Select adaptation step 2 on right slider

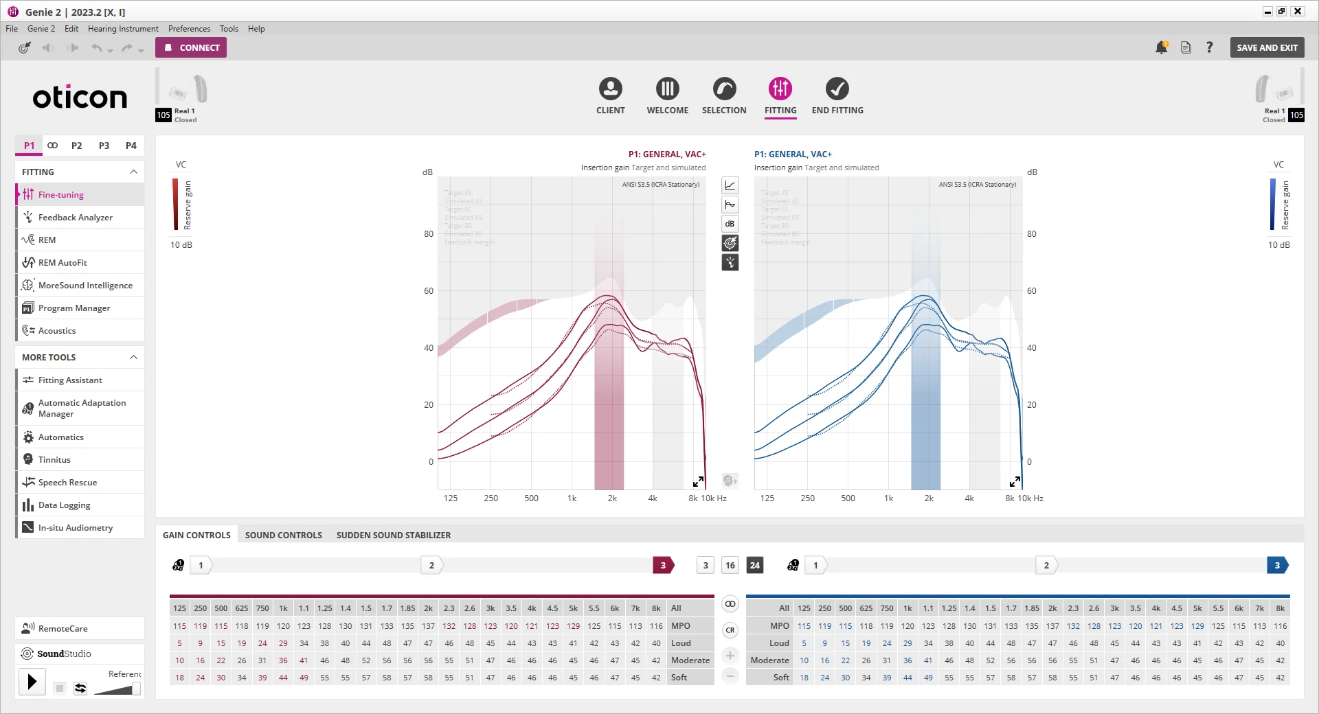(1047, 565)
